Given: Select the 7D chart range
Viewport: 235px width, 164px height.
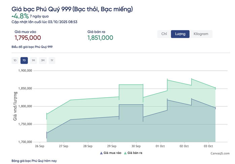Looking at the screenshot, I should pos(24,60).
